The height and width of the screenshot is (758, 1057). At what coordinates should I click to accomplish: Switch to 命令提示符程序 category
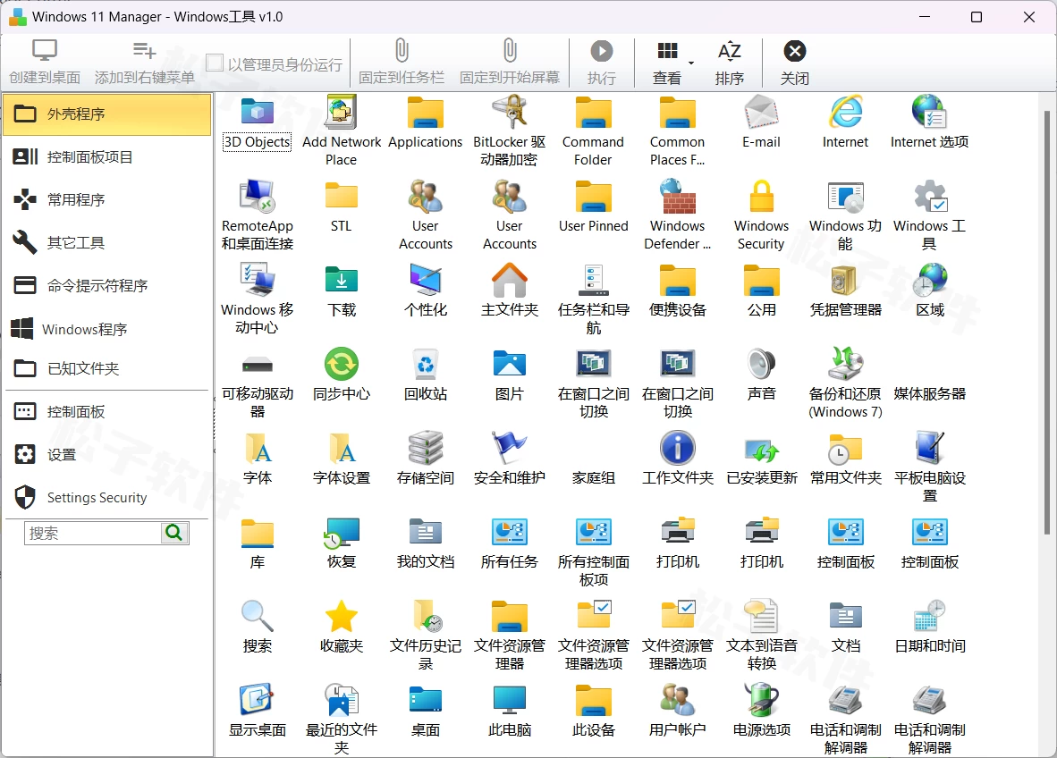coord(107,286)
